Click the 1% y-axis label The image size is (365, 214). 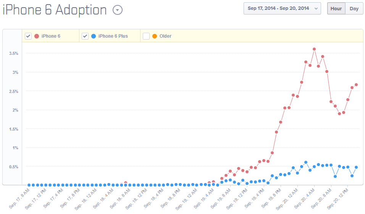pos(15,148)
